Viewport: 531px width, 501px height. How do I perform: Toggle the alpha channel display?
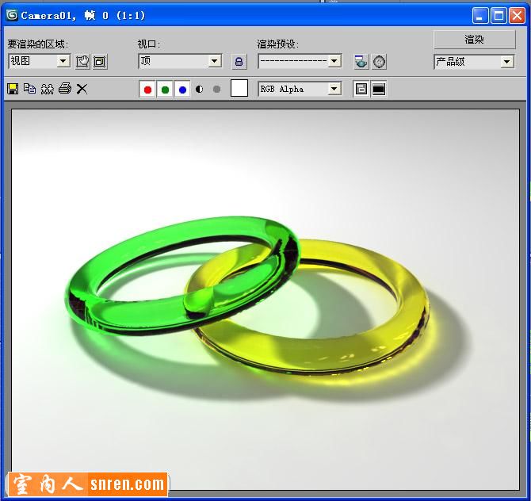point(200,89)
